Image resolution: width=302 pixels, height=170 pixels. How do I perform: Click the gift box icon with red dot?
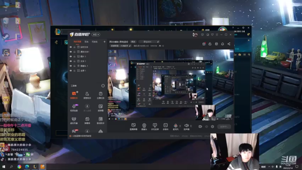click(204, 44)
